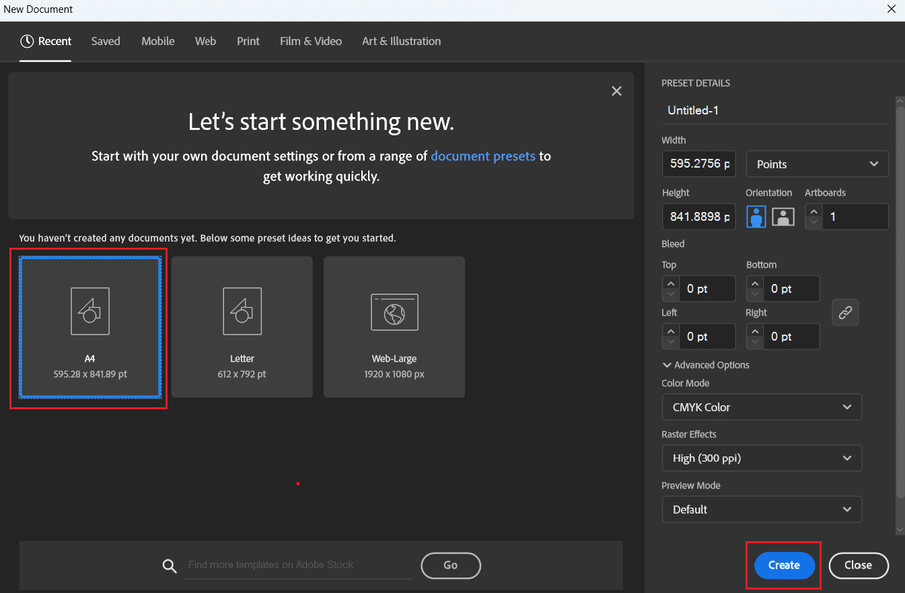Screen dimensions: 905x593
Task: Open the Raster Effects dropdown
Action: pos(762,458)
